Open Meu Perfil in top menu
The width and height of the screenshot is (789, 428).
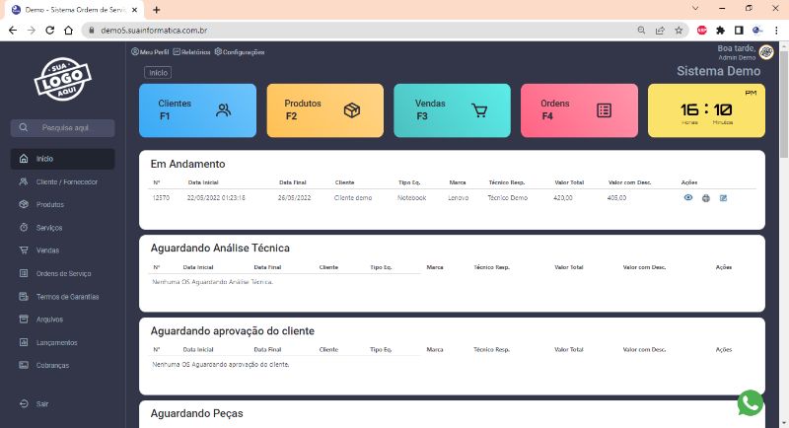click(149, 51)
